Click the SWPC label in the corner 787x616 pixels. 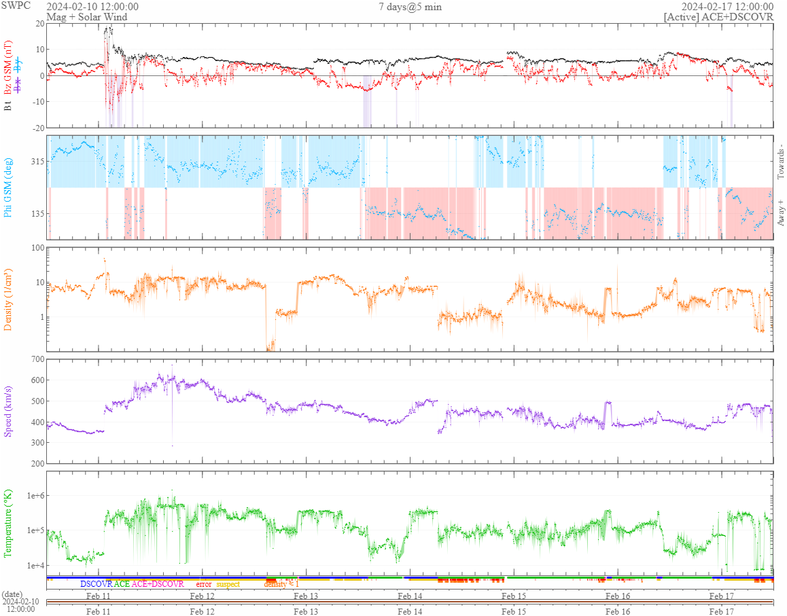click(x=16, y=5)
